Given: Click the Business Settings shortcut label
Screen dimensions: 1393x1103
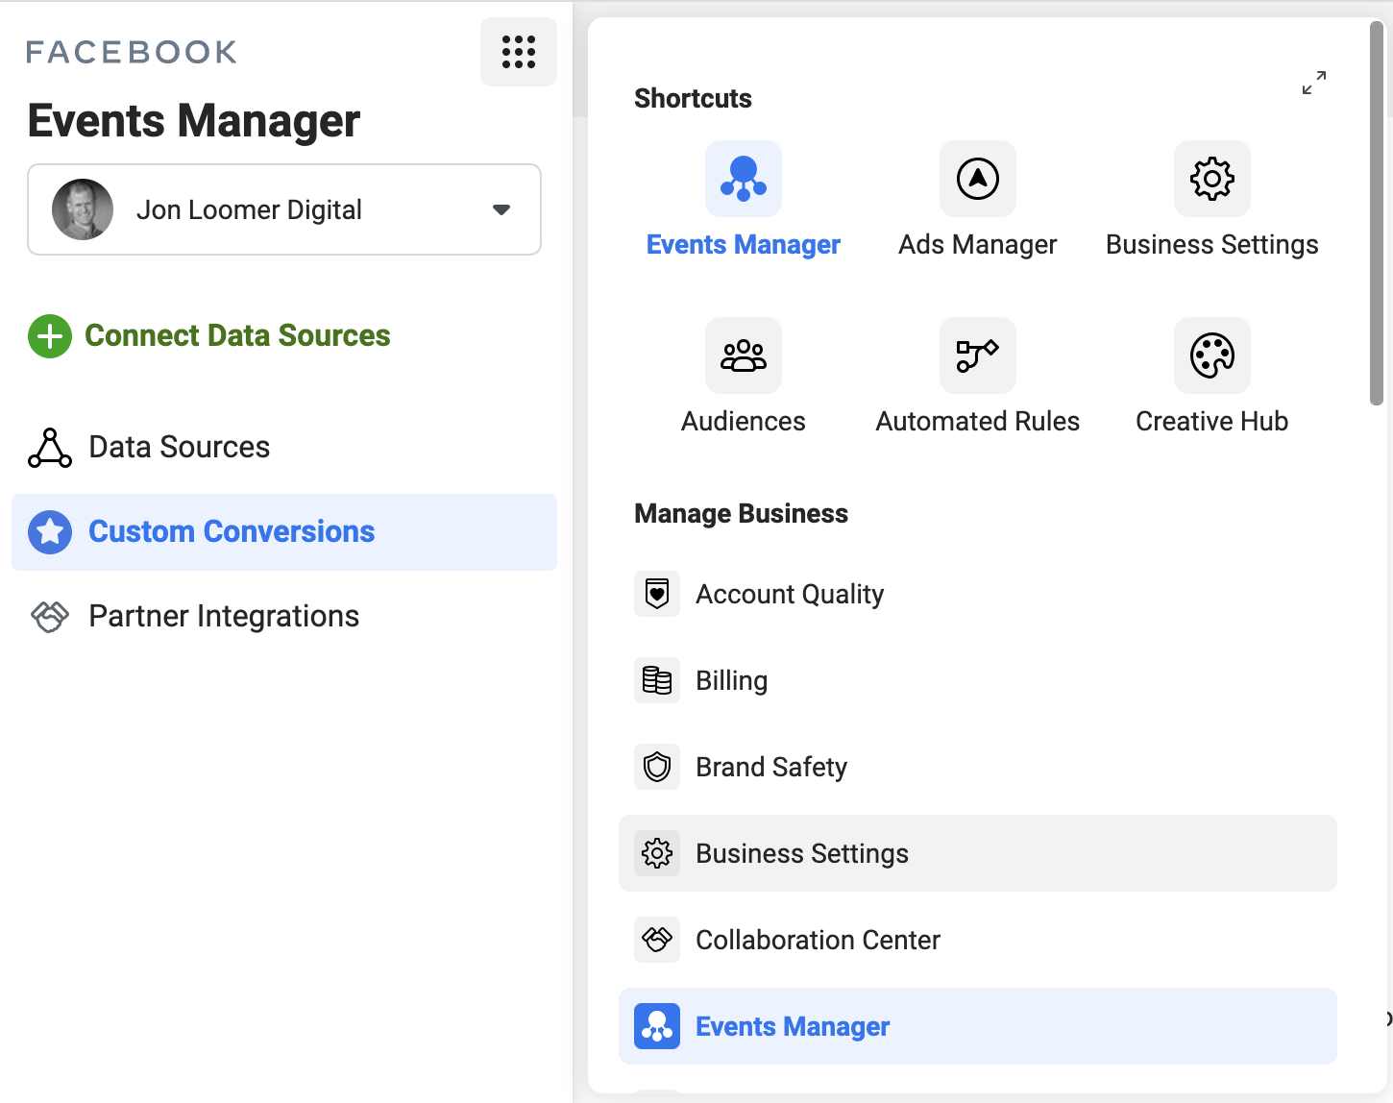Looking at the screenshot, I should 1212,245.
